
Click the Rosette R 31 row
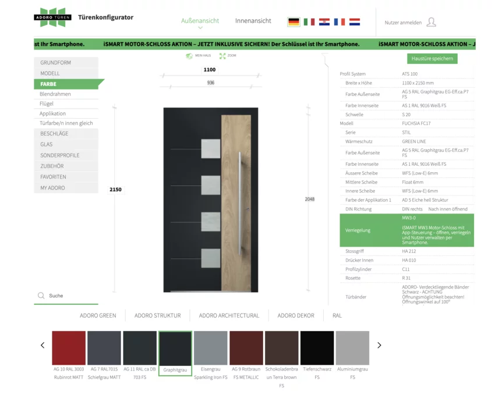406,278
